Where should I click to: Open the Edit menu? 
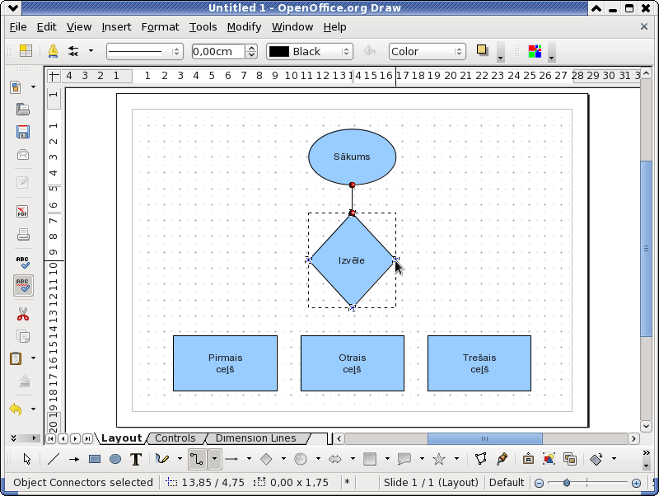[46, 27]
